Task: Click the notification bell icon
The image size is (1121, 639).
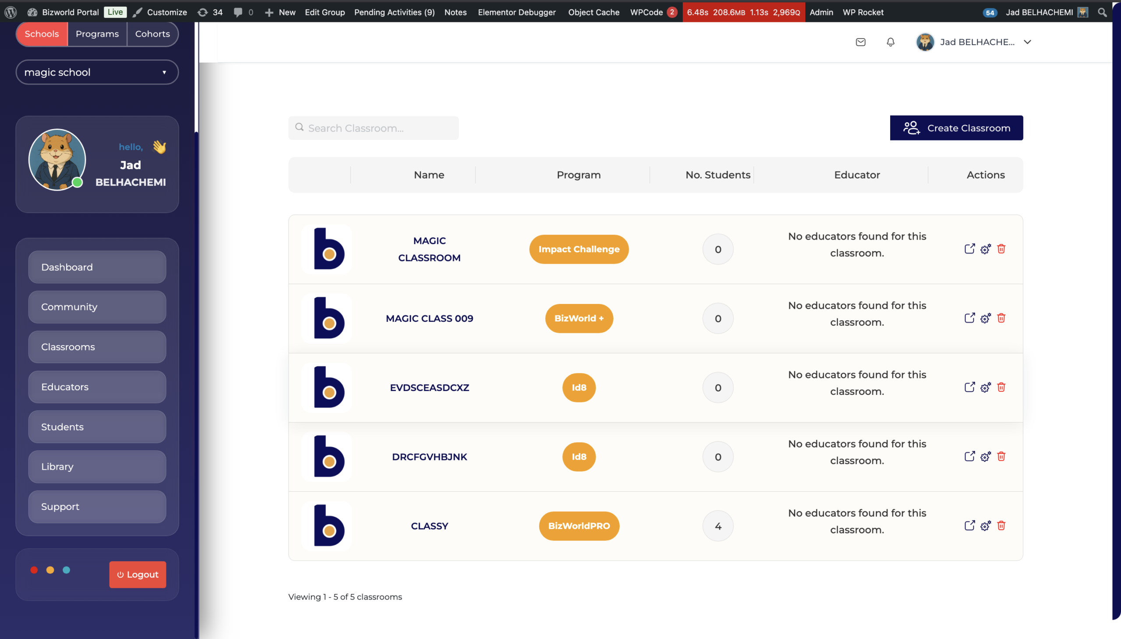Action: coord(890,42)
